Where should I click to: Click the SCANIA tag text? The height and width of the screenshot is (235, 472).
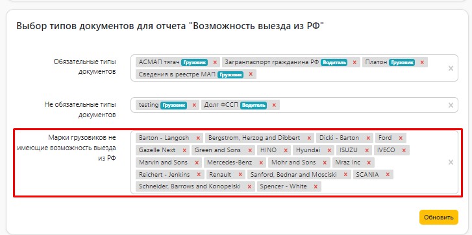(367, 174)
